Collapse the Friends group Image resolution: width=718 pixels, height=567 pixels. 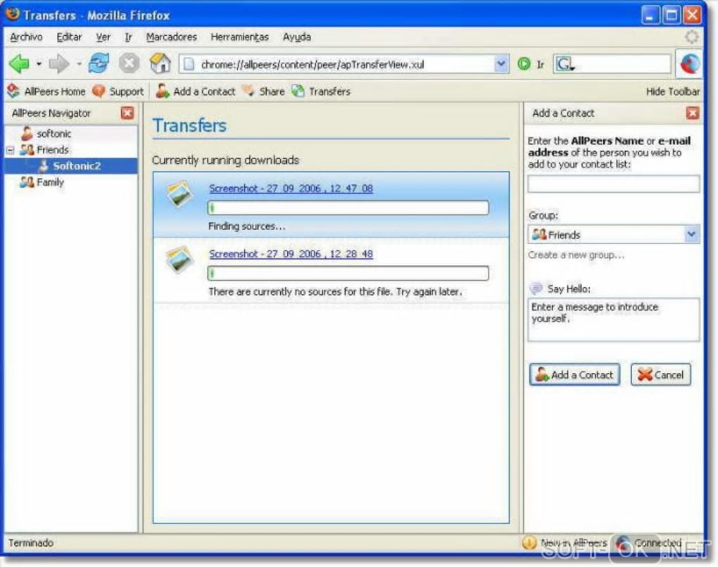pyautogui.click(x=10, y=150)
